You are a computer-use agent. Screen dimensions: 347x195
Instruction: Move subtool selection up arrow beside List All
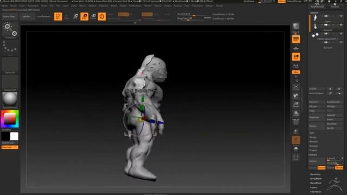pyautogui.click(x=330, y=89)
